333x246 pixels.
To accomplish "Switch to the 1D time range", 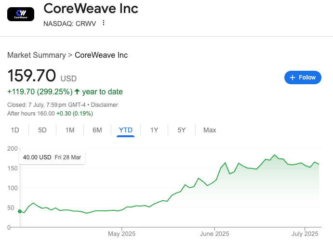I will (x=15, y=130).
